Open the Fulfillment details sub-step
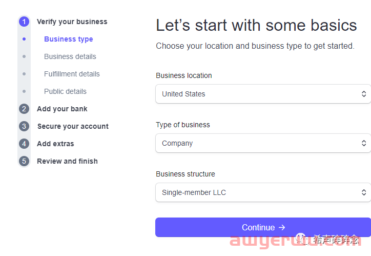This screenshot has height=256, width=371. pyautogui.click(x=72, y=74)
